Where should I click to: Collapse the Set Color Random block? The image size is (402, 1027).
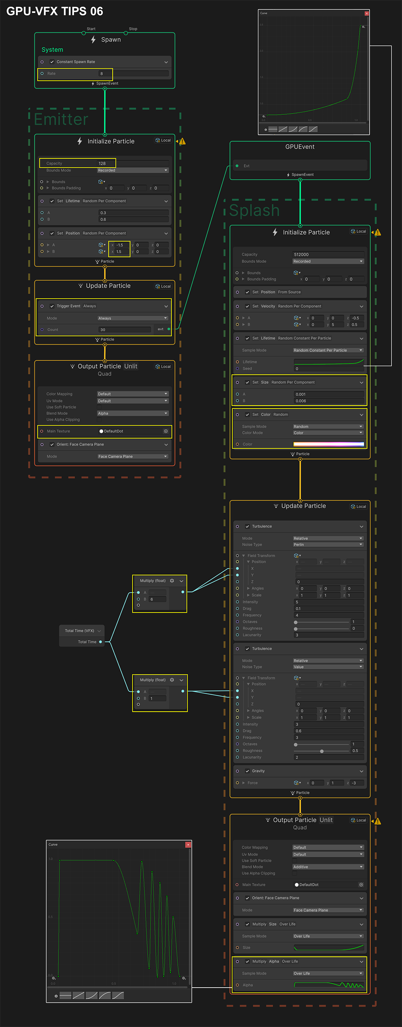click(361, 414)
